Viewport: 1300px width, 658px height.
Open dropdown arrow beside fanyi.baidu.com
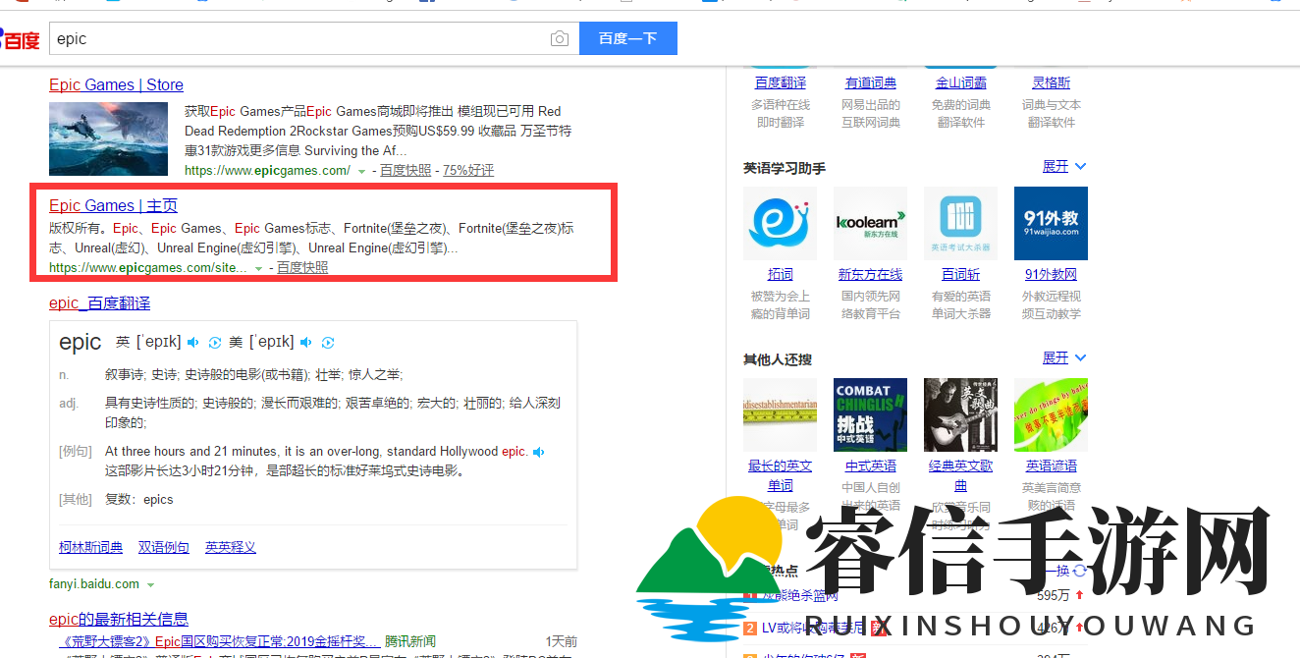(150, 584)
